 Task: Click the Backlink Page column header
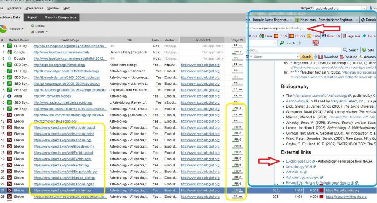(70, 40)
